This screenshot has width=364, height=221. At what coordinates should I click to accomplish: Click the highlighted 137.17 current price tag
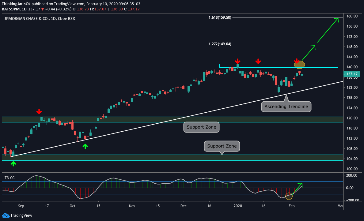point(352,74)
